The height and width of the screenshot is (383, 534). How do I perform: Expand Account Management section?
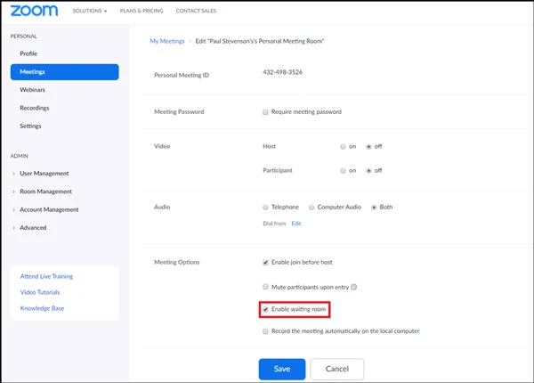point(50,209)
